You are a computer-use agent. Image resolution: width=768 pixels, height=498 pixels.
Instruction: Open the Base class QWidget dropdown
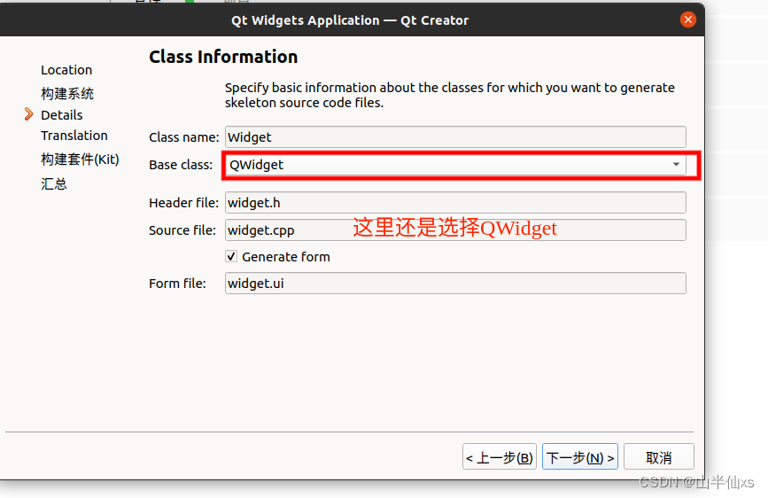tap(455, 165)
